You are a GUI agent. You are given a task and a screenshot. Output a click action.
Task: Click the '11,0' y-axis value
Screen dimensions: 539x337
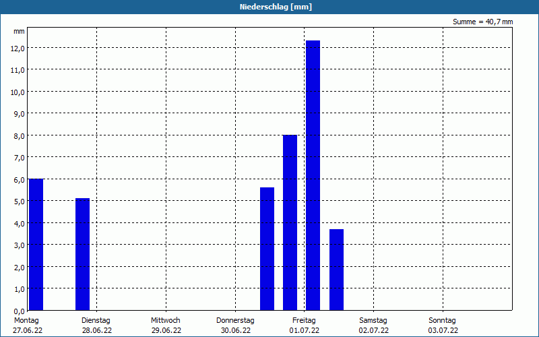[x=18, y=71]
